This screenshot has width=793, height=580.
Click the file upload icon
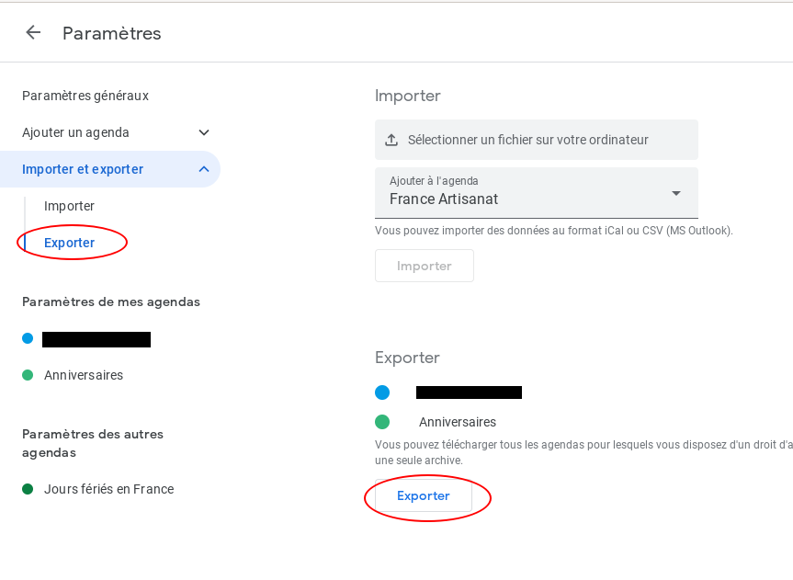pos(392,139)
